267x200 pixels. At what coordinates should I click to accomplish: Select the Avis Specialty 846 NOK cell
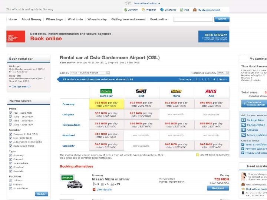click(x=211, y=146)
